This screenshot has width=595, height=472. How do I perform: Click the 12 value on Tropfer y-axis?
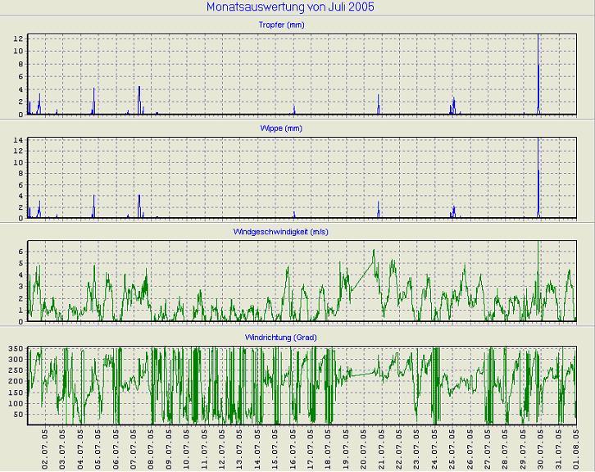[17, 38]
